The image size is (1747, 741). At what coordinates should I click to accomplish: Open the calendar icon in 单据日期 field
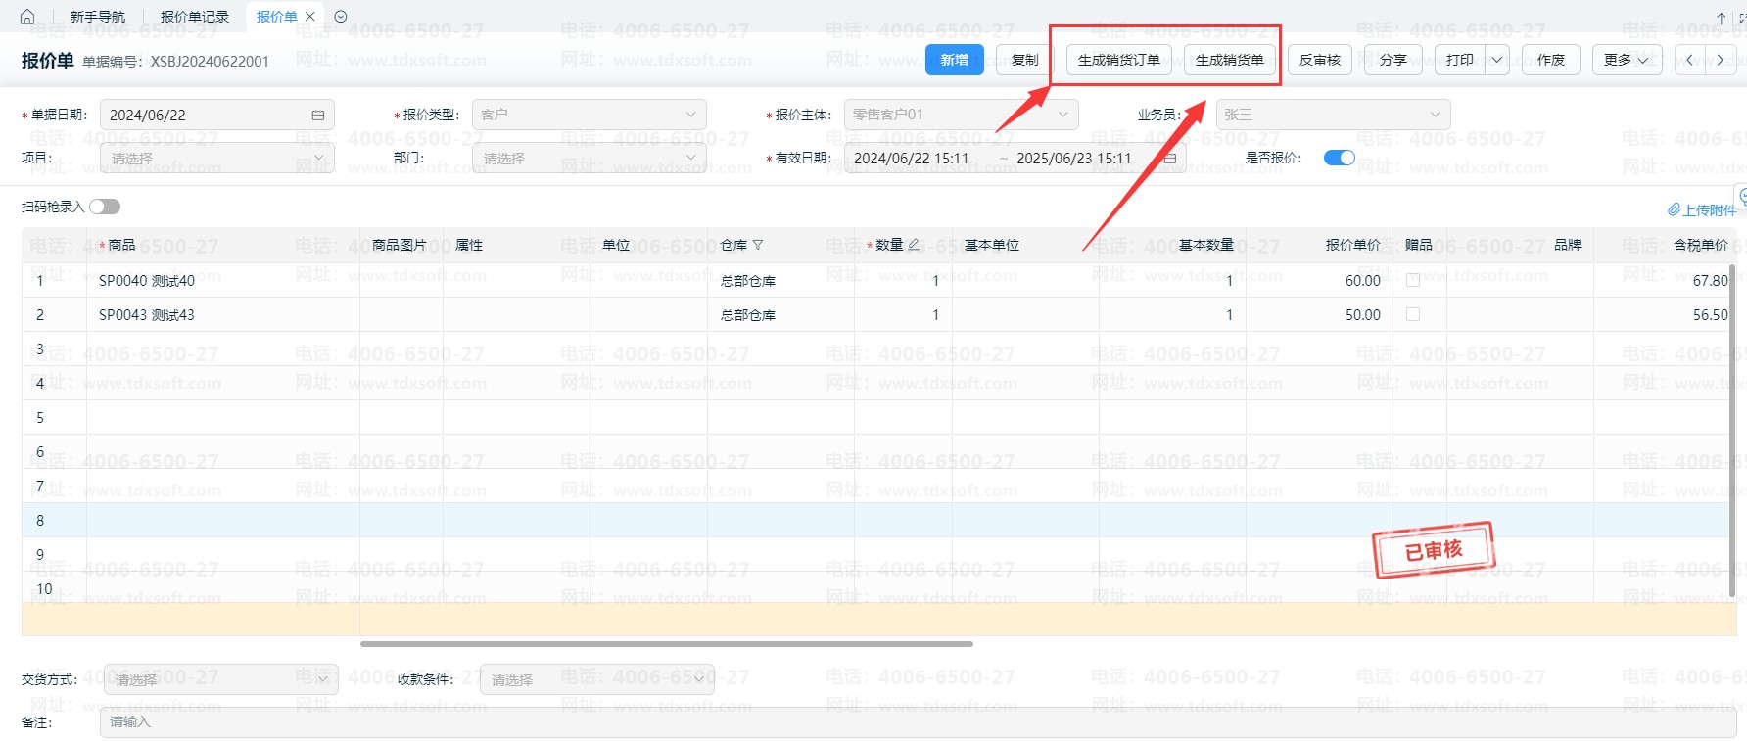(x=317, y=115)
